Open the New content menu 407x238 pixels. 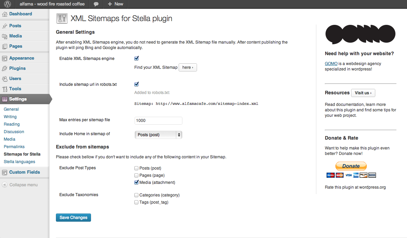click(x=115, y=4)
